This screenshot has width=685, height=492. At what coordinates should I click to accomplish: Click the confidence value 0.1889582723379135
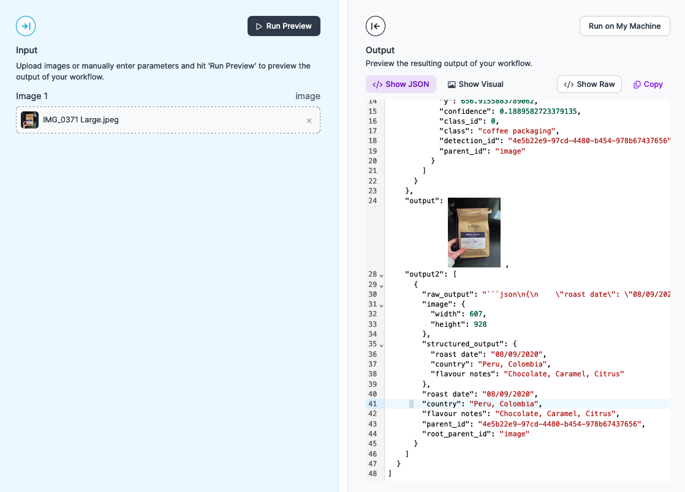(538, 111)
